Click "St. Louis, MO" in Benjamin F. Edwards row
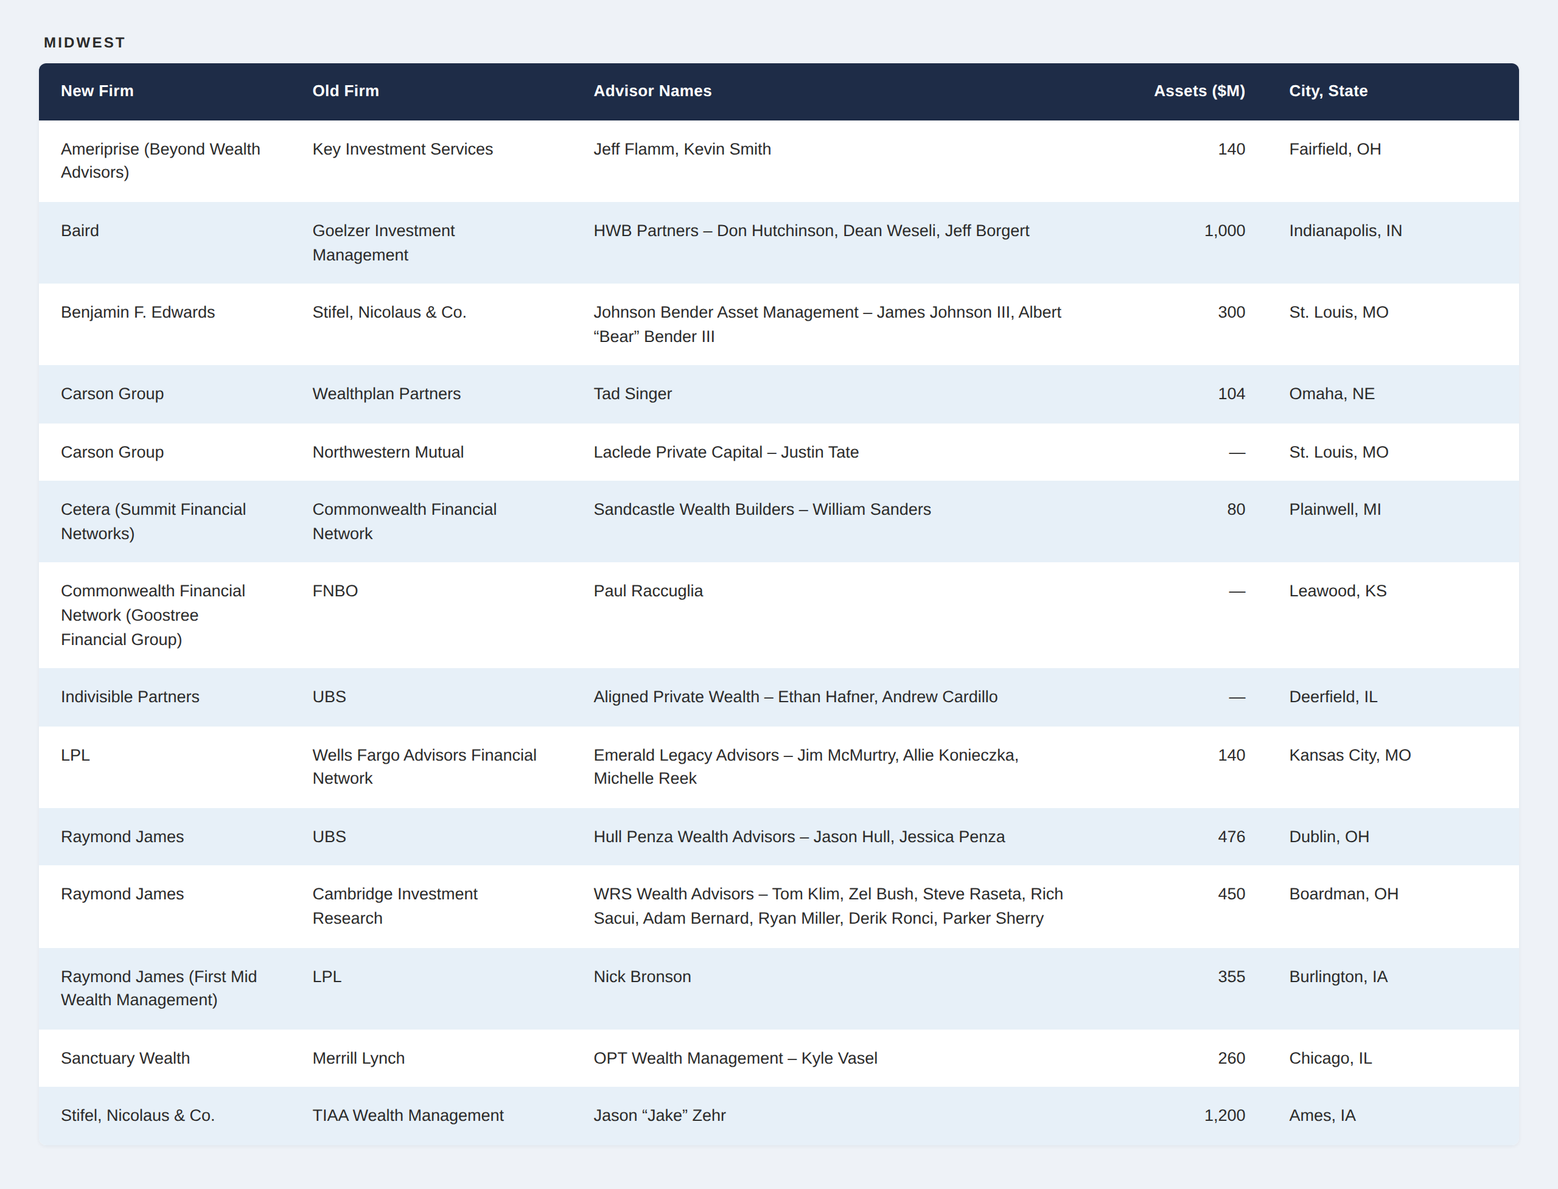This screenshot has height=1189, width=1558. coord(1338,312)
